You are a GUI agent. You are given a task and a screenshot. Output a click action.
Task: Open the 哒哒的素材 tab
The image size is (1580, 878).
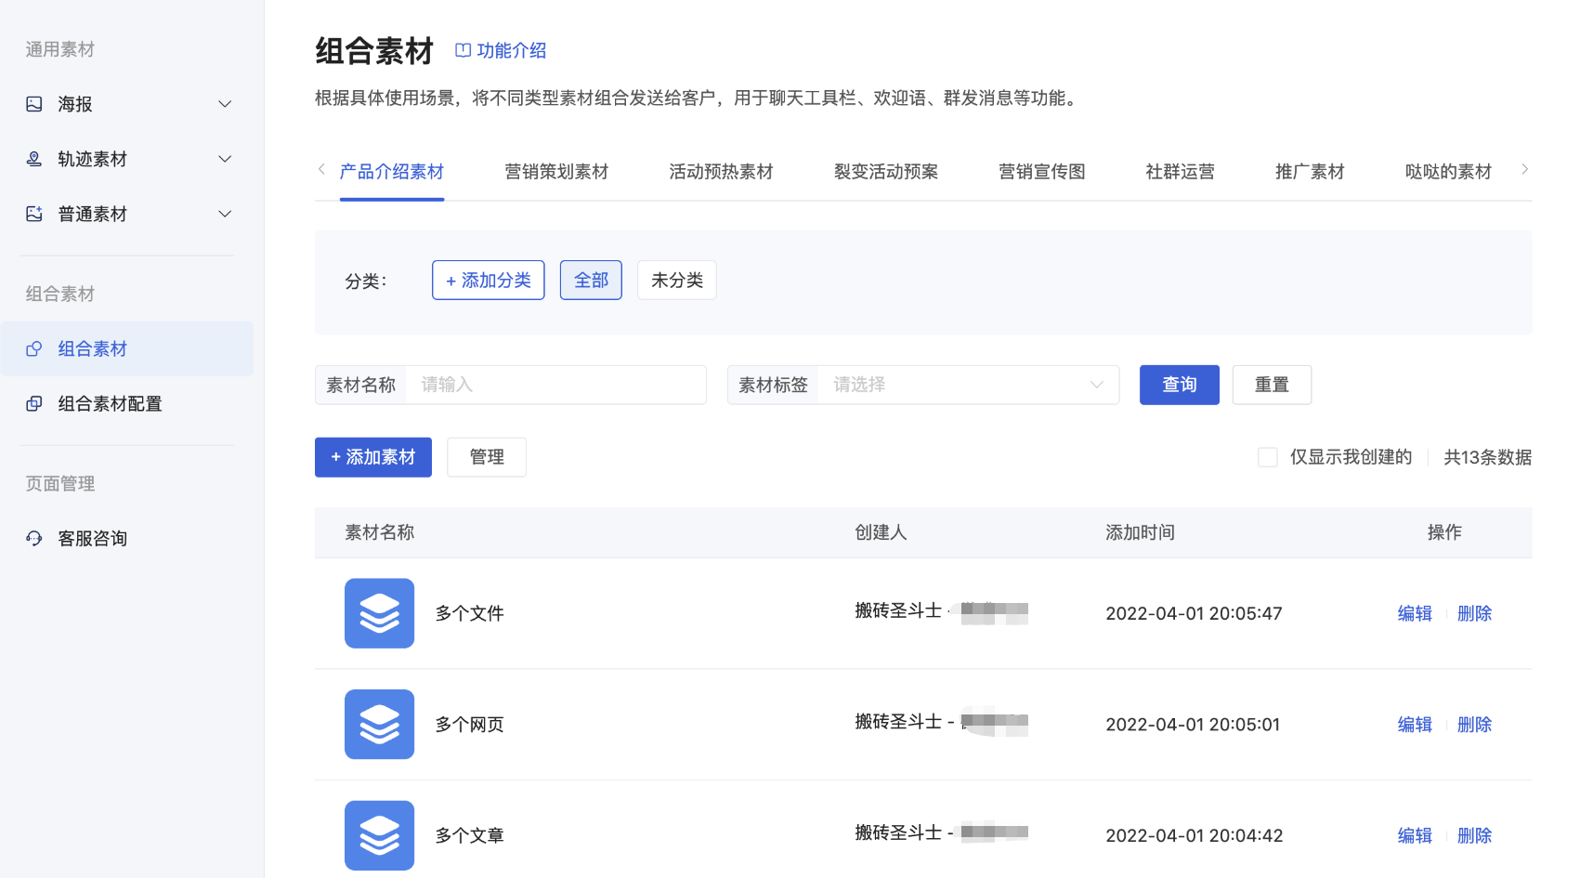tap(1448, 172)
